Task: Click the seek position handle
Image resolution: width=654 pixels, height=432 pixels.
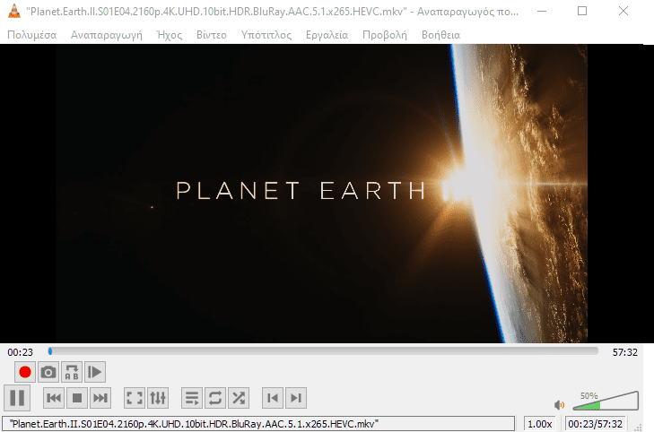Action: 50,351
